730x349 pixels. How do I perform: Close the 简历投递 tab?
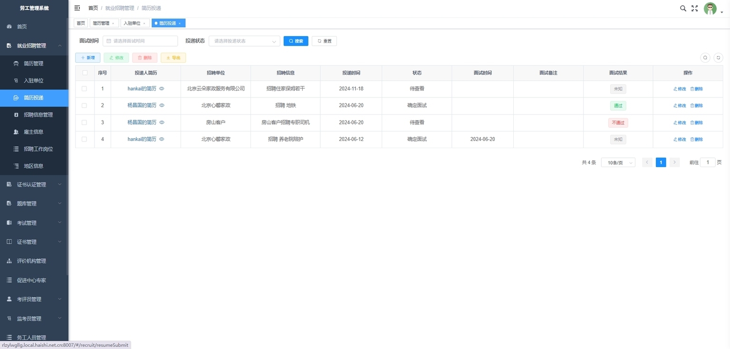[180, 23]
